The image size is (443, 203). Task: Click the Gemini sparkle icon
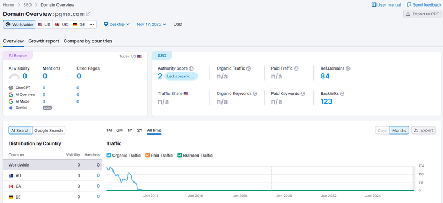[11, 108]
